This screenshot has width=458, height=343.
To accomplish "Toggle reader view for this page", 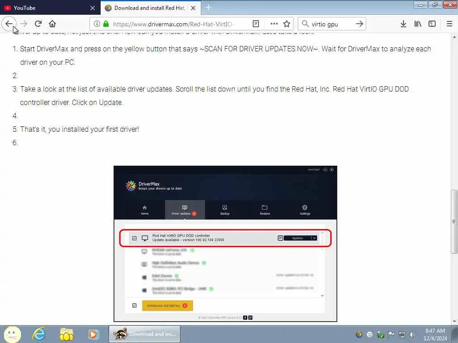I will (x=255, y=24).
